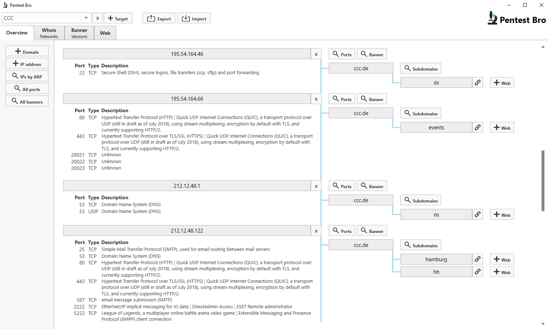Image resolution: width=548 pixels, height=329 pixels.
Task: Grab All banners
Action: [27, 101]
